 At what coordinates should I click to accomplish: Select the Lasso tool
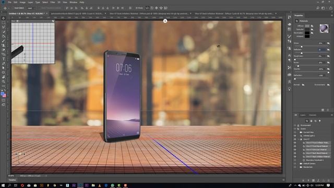(x=4, y=27)
